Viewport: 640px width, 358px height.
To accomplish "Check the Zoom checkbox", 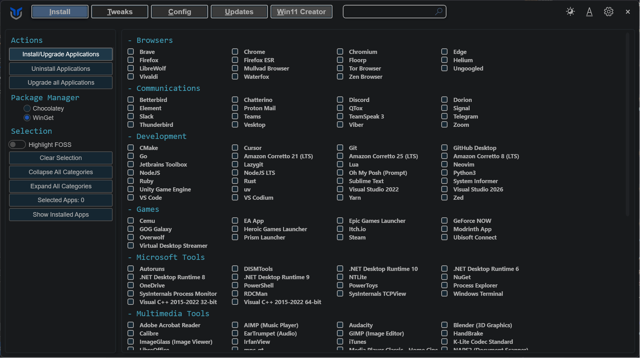I will tap(444, 124).
